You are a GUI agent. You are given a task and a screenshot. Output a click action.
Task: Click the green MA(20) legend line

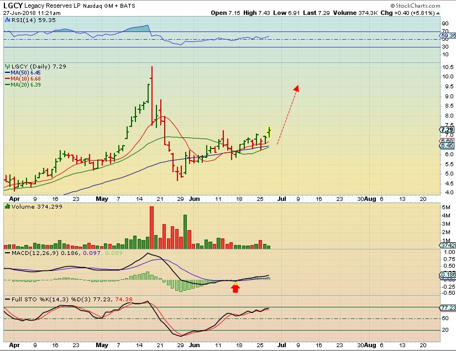(x=8, y=85)
